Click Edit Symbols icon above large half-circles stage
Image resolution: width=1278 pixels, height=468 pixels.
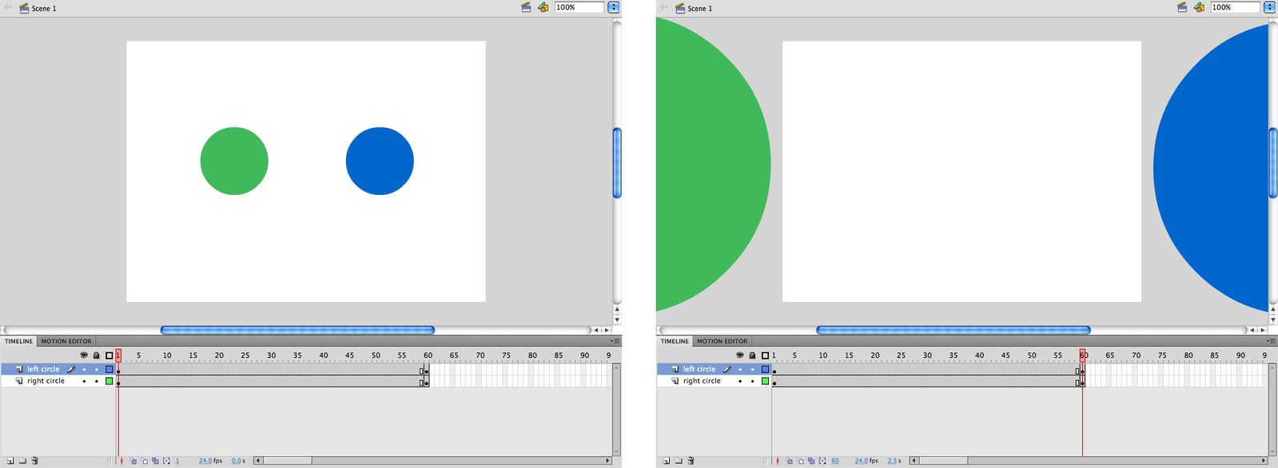pos(1199,7)
